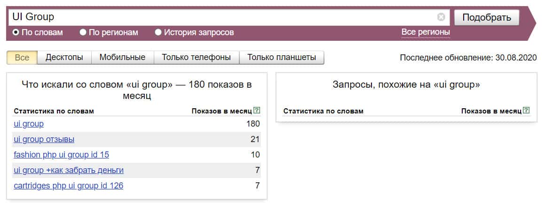Open the 'Мобильные' tab
Screen dimensions: 545x203
[x=122, y=58]
